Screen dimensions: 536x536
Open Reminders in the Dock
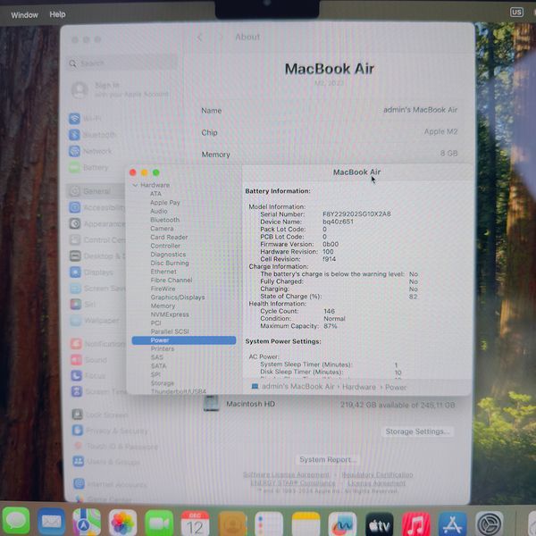point(269,524)
